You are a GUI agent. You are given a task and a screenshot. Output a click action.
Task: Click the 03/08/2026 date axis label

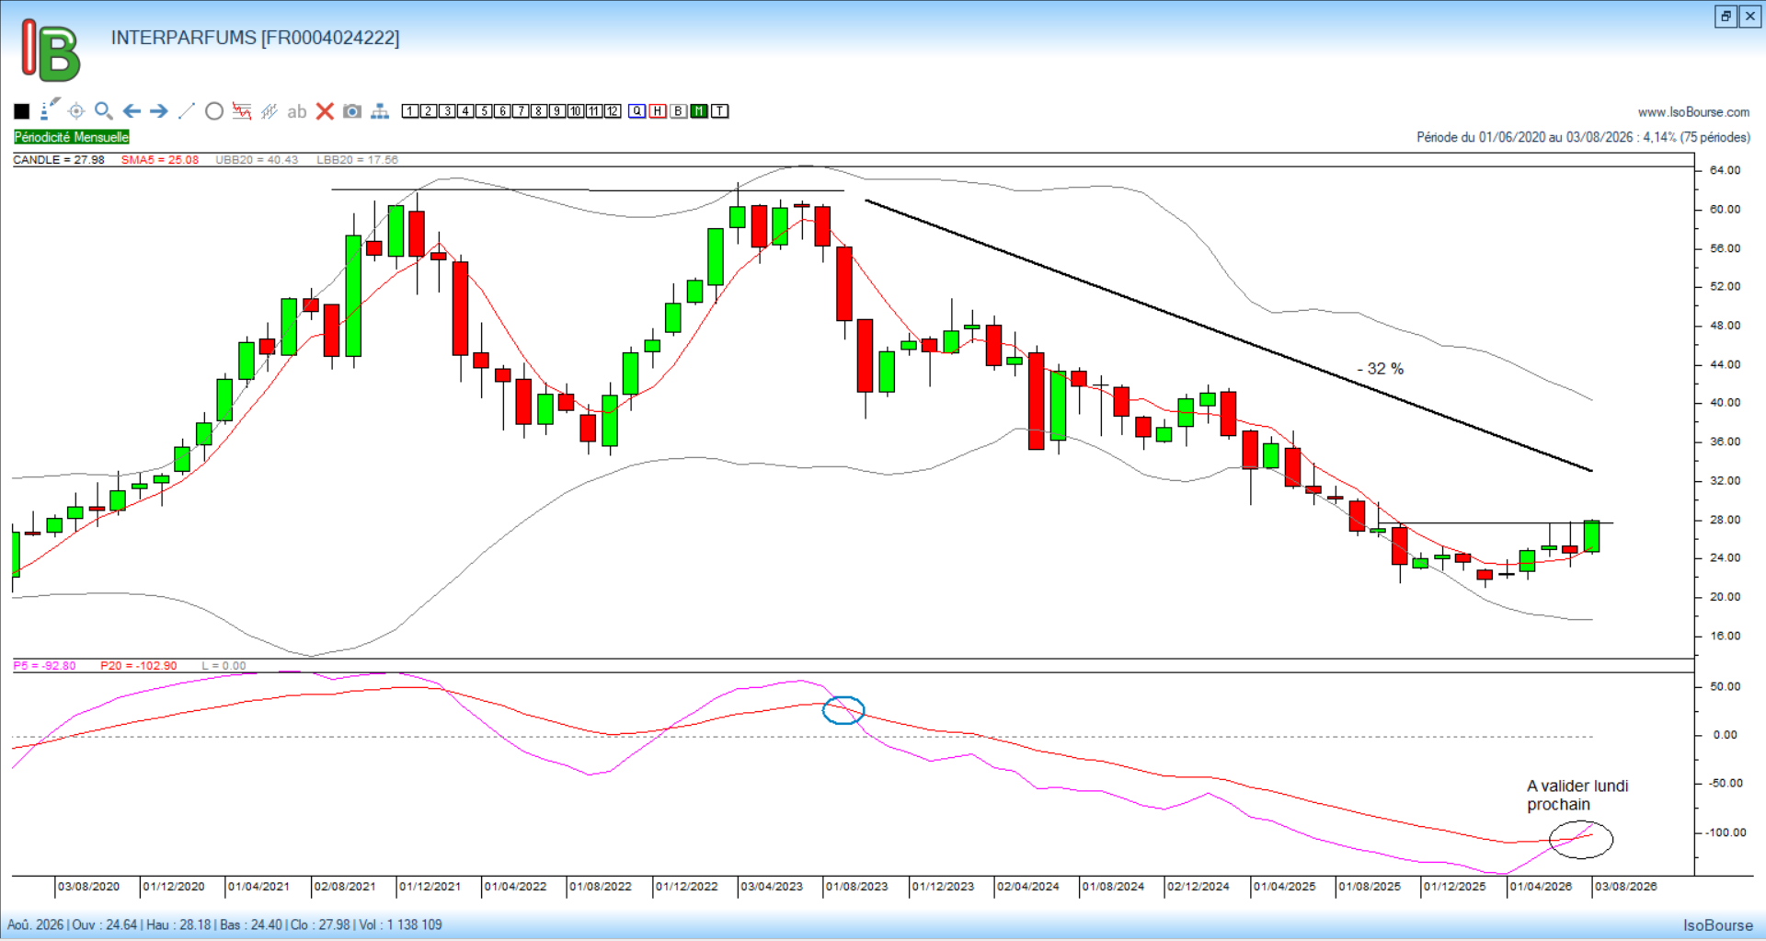pos(1625,887)
